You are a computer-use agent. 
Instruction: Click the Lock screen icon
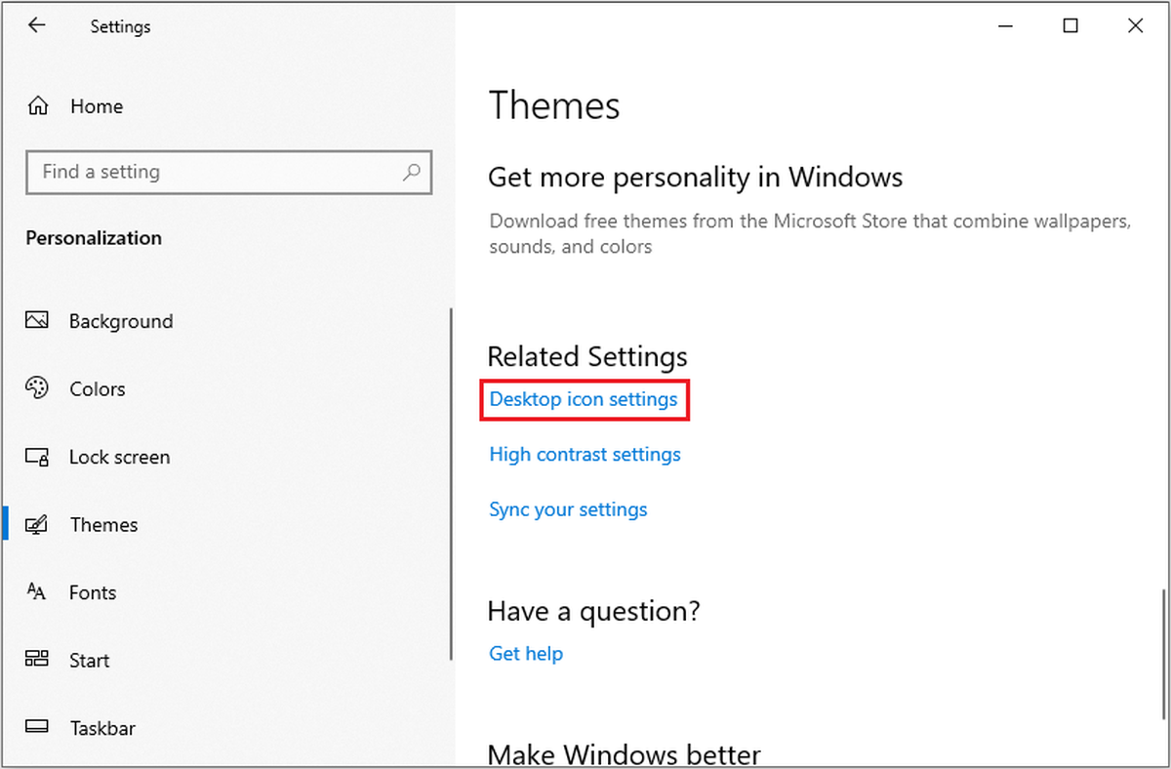point(37,457)
